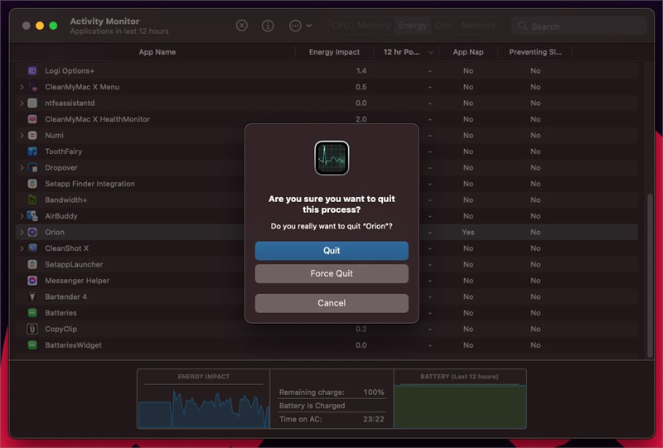Sort by the App Nap column

coord(468,52)
